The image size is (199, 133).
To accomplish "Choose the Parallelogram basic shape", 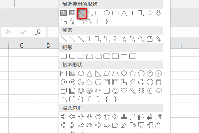I will [x=107, y=73].
